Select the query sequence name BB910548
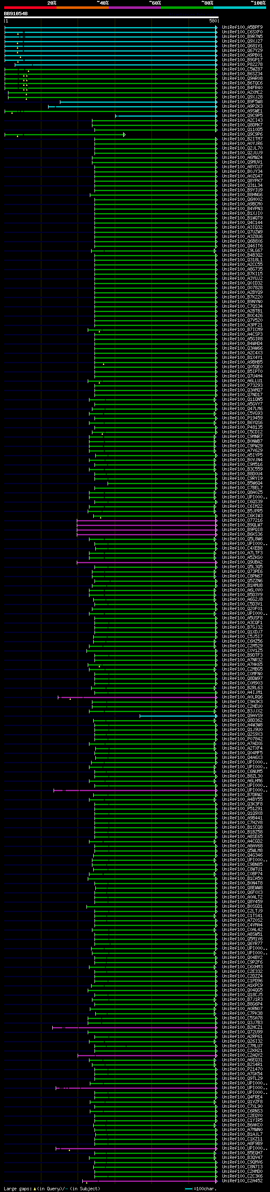The width and height of the screenshot is (270, 1192). coord(16,14)
